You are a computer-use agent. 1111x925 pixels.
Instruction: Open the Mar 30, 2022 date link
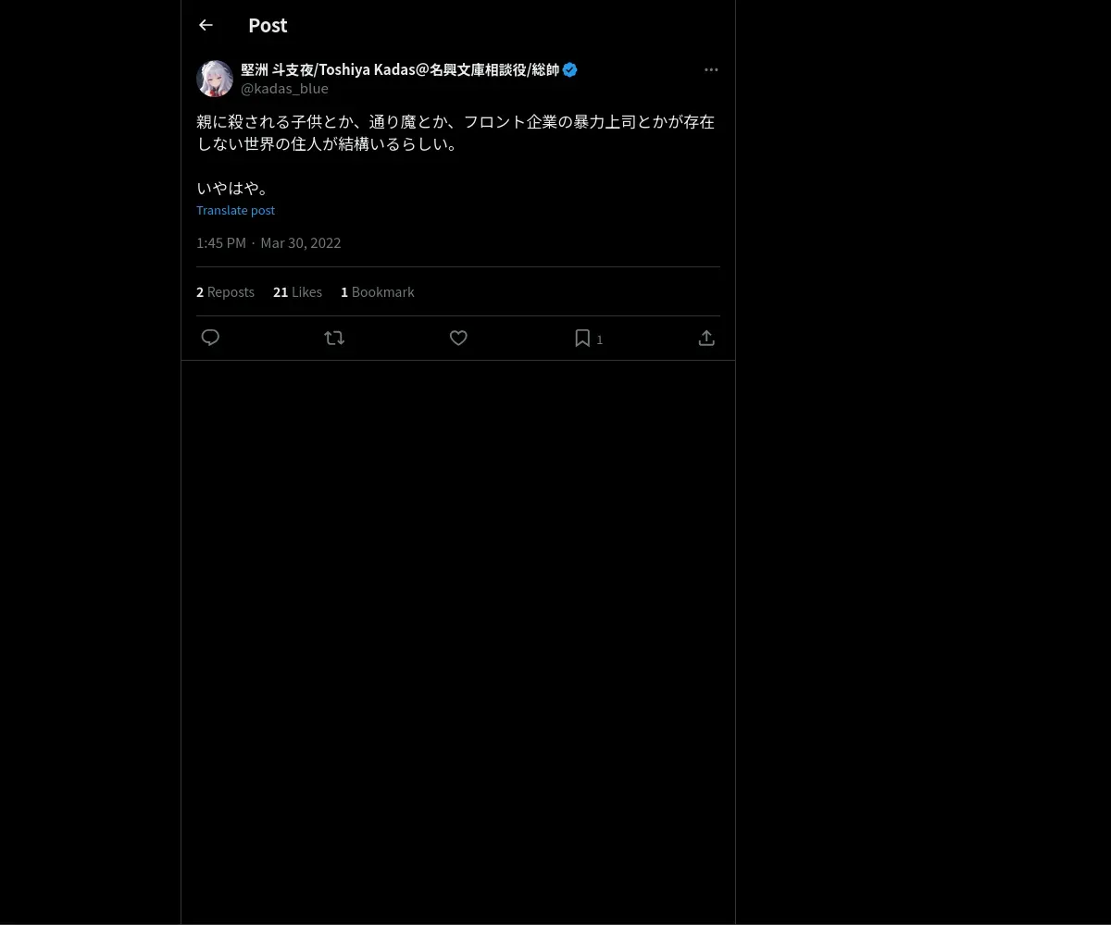pos(301,242)
